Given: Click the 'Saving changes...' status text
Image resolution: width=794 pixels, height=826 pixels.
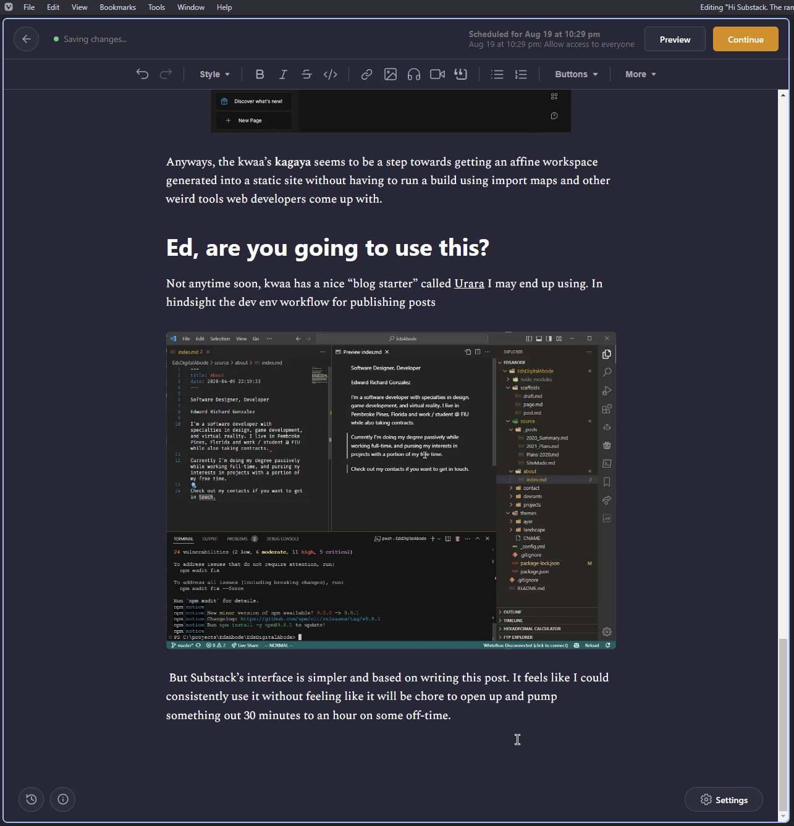Looking at the screenshot, I should [95, 39].
